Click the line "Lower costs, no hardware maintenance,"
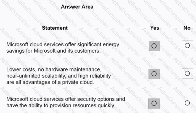 click(x=54, y=70)
